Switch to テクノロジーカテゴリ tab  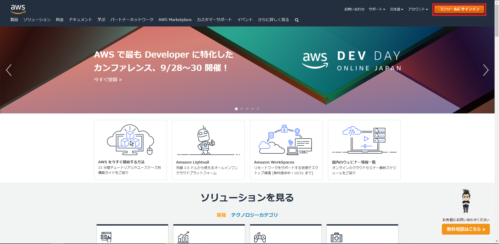254,215
